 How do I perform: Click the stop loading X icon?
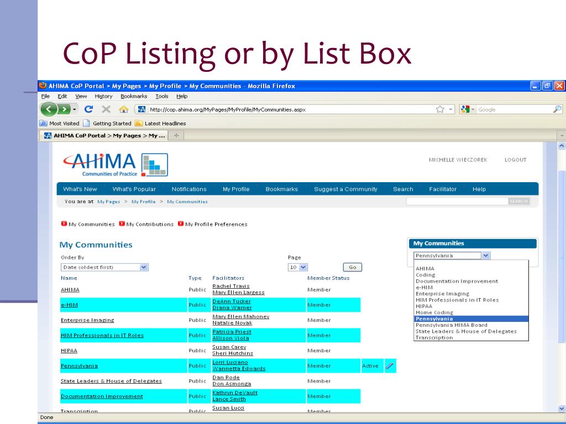106,109
